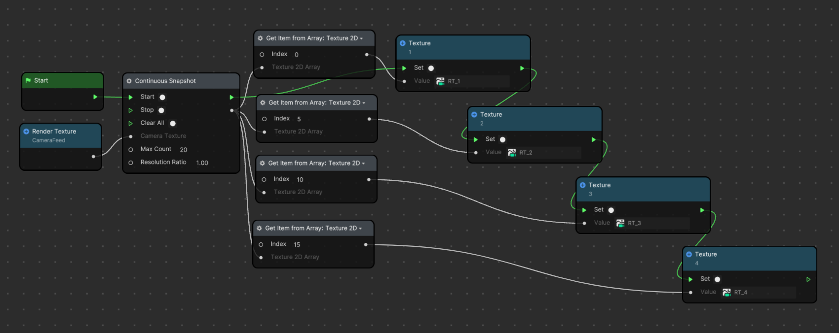
Task: Click the Max Count input port
Action: 131,149
